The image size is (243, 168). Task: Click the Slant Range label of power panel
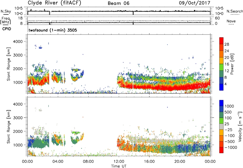9,64
